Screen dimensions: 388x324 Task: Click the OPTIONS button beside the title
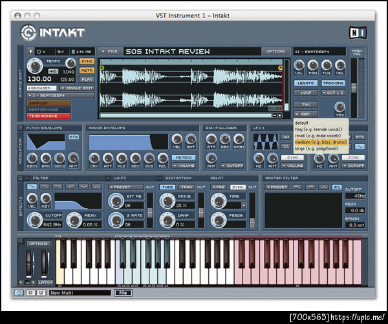point(275,51)
